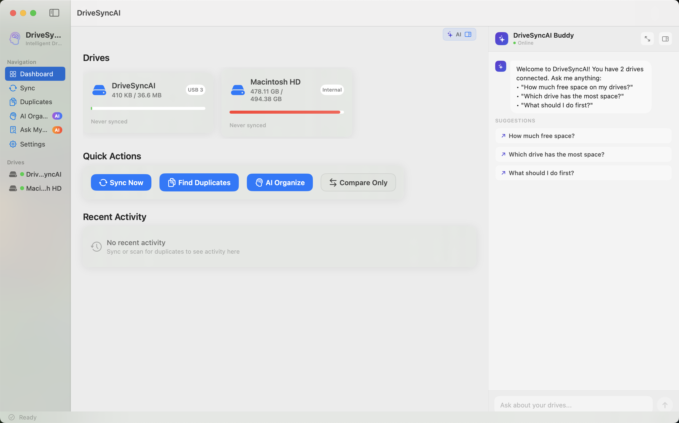Toggle the AI panel button
679x423 pixels.
tap(459, 34)
